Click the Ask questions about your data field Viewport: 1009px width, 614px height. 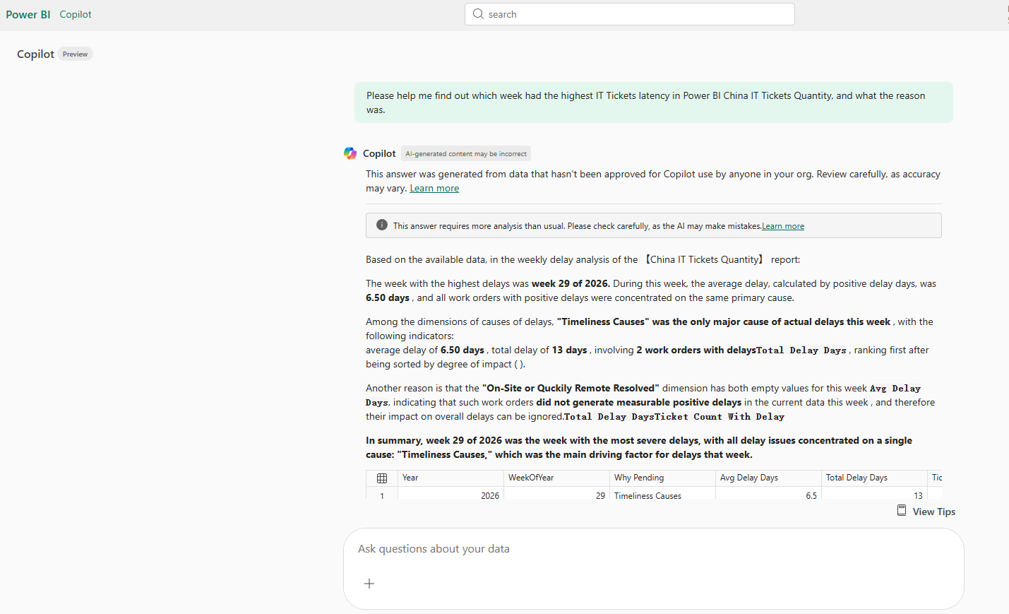click(654, 549)
